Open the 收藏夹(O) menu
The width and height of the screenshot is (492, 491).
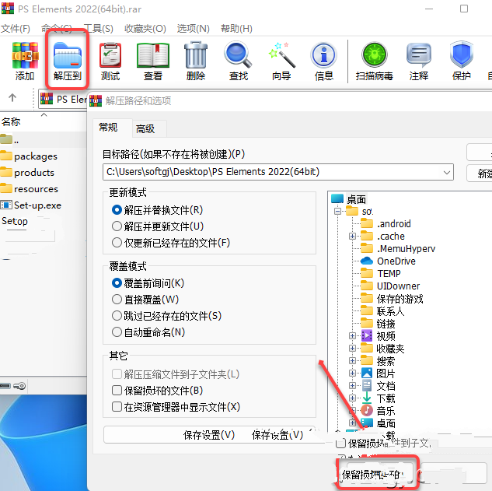(145, 29)
